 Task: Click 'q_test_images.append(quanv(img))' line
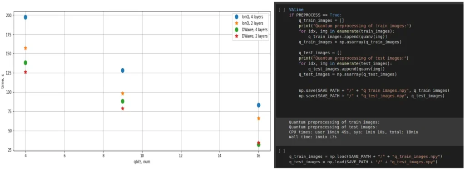pyautogui.click(x=346, y=69)
